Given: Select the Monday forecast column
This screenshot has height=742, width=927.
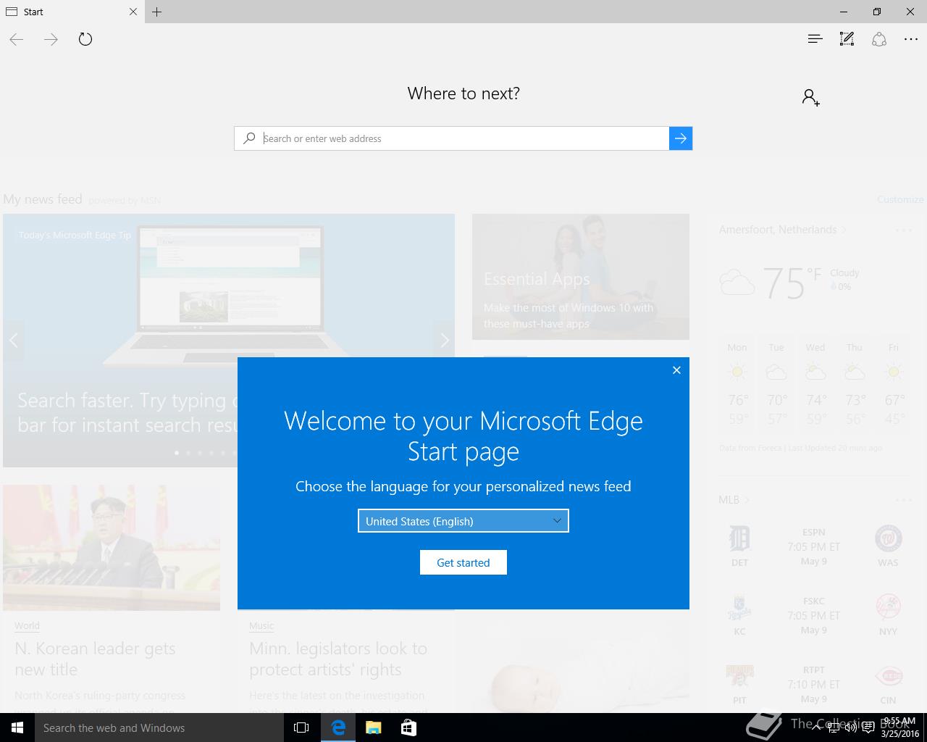Looking at the screenshot, I should pyautogui.click(x=737, y=385).
